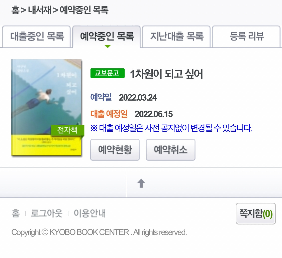Click the green active-tab triangle indicator

pos(108,47)
